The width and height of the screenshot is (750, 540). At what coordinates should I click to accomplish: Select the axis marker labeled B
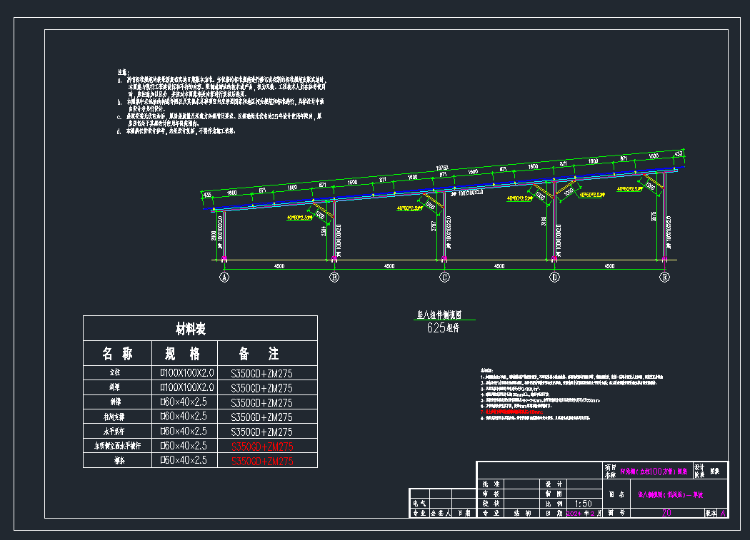tap(334, 277)
